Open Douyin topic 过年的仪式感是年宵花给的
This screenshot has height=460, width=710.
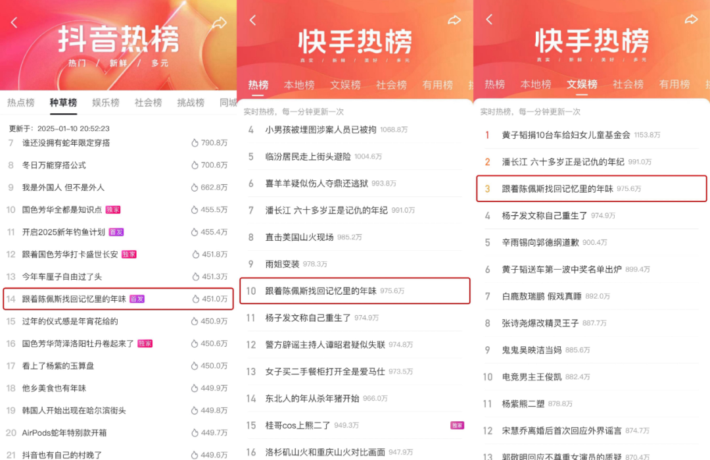[x=70, y=321]
